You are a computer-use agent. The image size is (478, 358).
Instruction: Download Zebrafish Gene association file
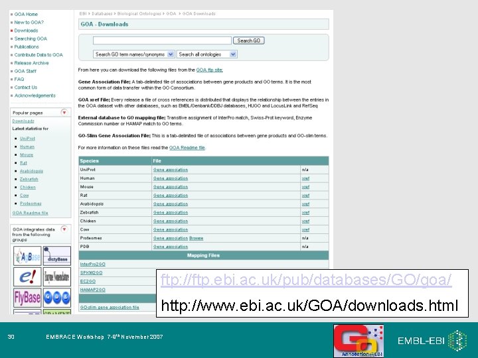click(171, 213)
